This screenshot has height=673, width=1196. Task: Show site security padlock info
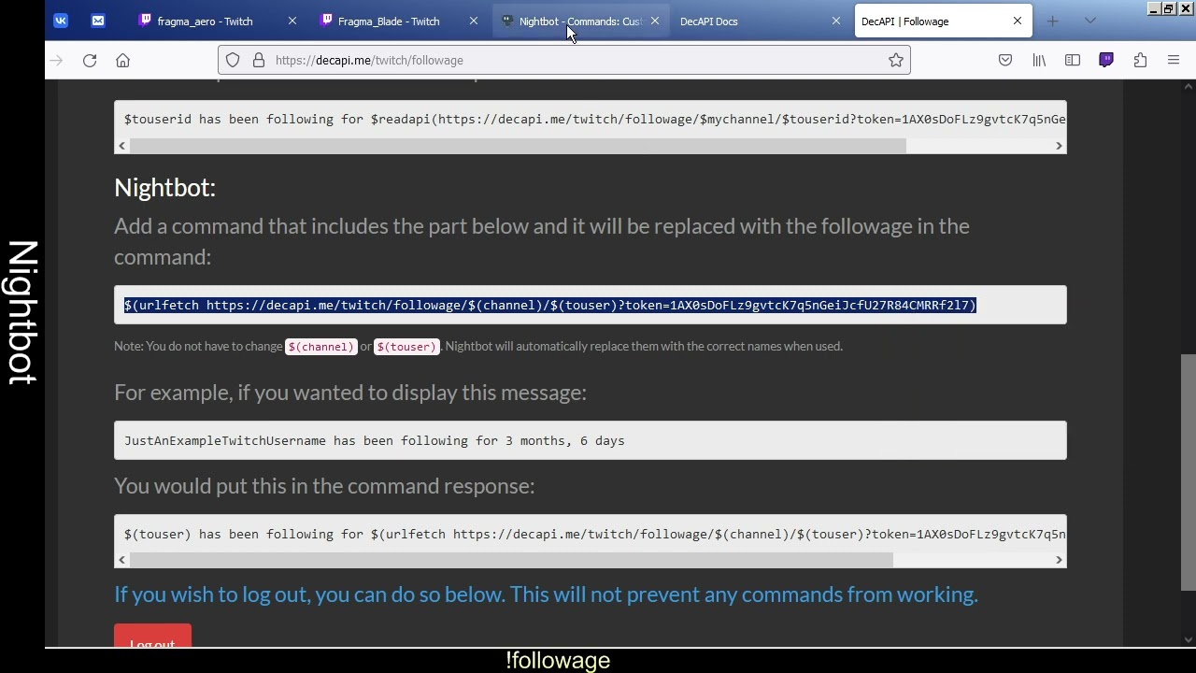coord(259,60)
